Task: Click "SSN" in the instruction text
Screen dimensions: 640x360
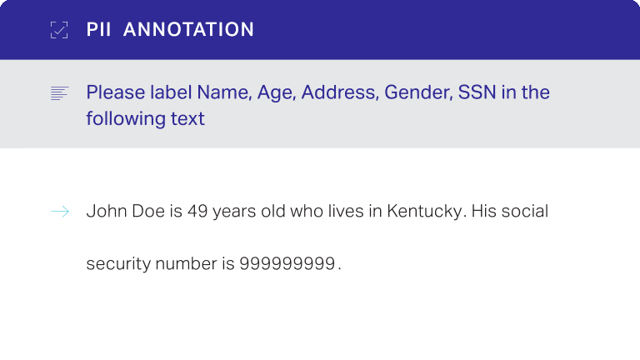Action: pos(477,92)
